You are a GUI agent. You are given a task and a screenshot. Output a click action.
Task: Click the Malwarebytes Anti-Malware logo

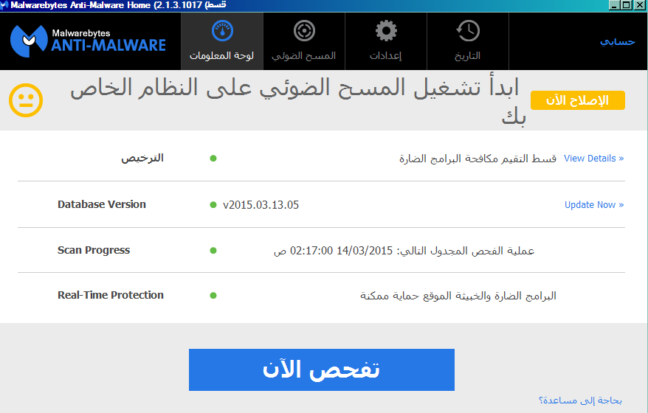(x=89, y=41)
